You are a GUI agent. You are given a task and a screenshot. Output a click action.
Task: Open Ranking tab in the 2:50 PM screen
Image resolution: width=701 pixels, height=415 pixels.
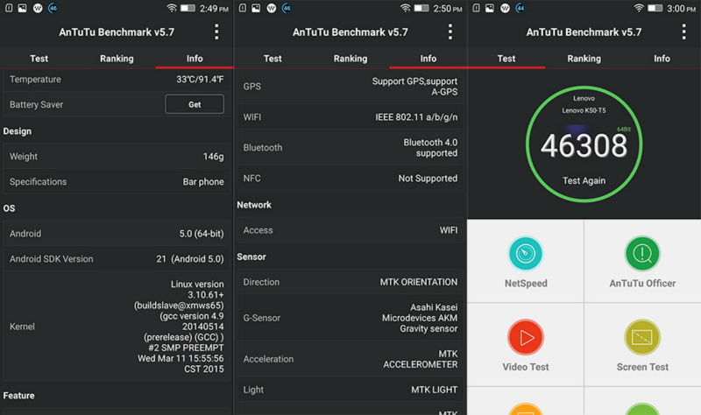350,59
